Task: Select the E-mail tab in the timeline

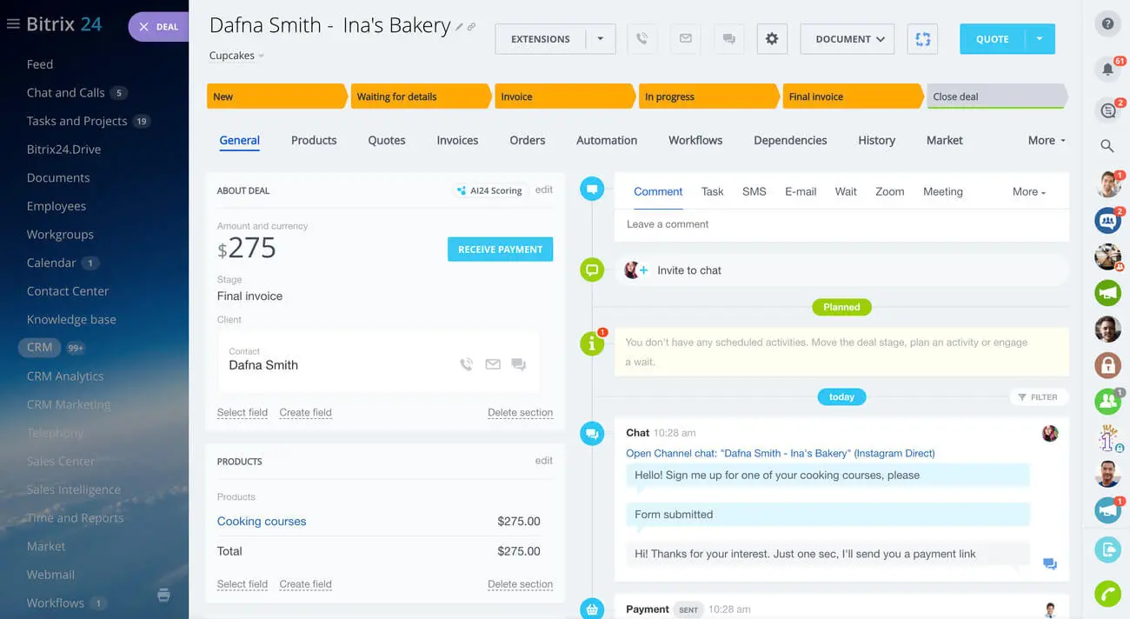Action: pos(801,191)
